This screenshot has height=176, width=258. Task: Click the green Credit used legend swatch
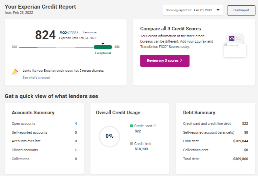pos(131,126)
